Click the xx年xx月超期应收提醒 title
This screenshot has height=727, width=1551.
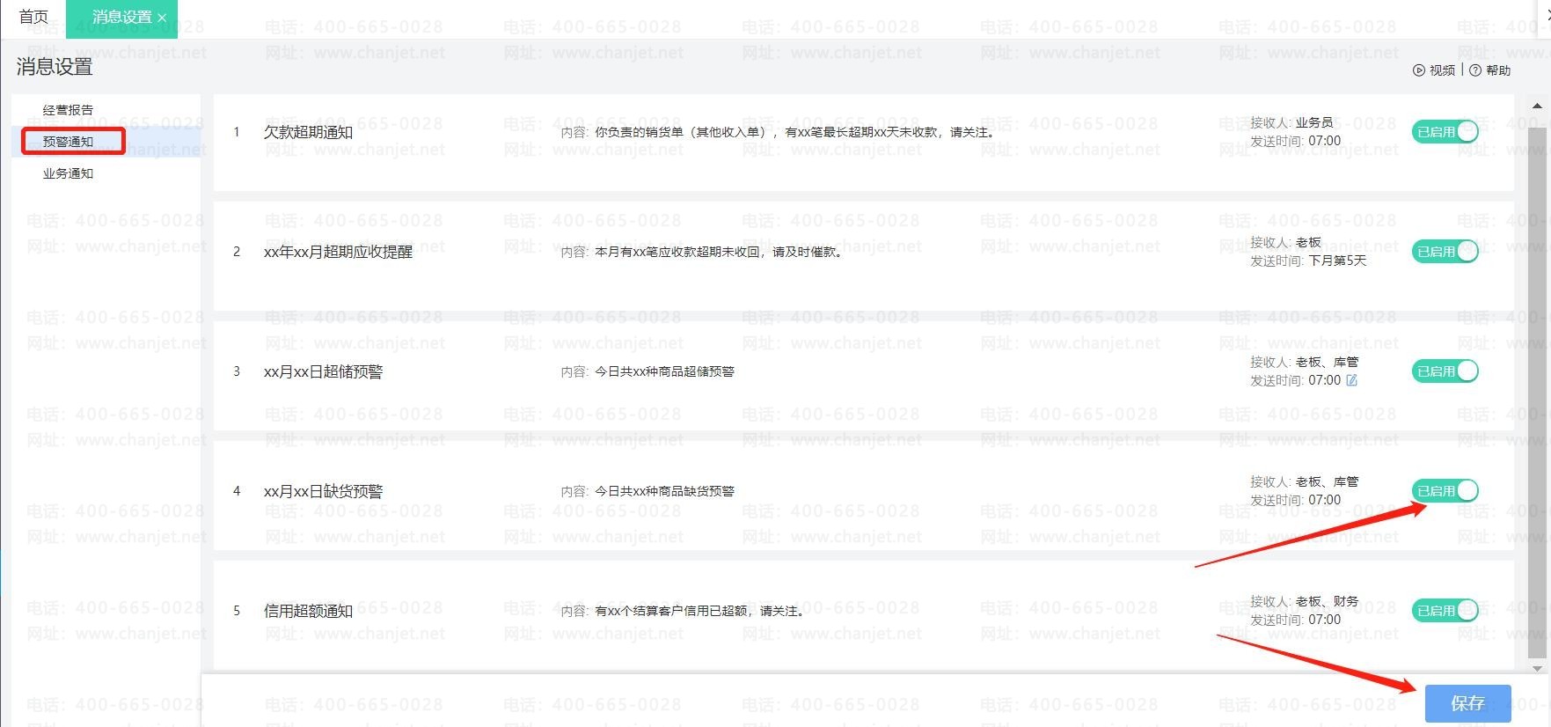pyautogui.click(x=338, y=252)
